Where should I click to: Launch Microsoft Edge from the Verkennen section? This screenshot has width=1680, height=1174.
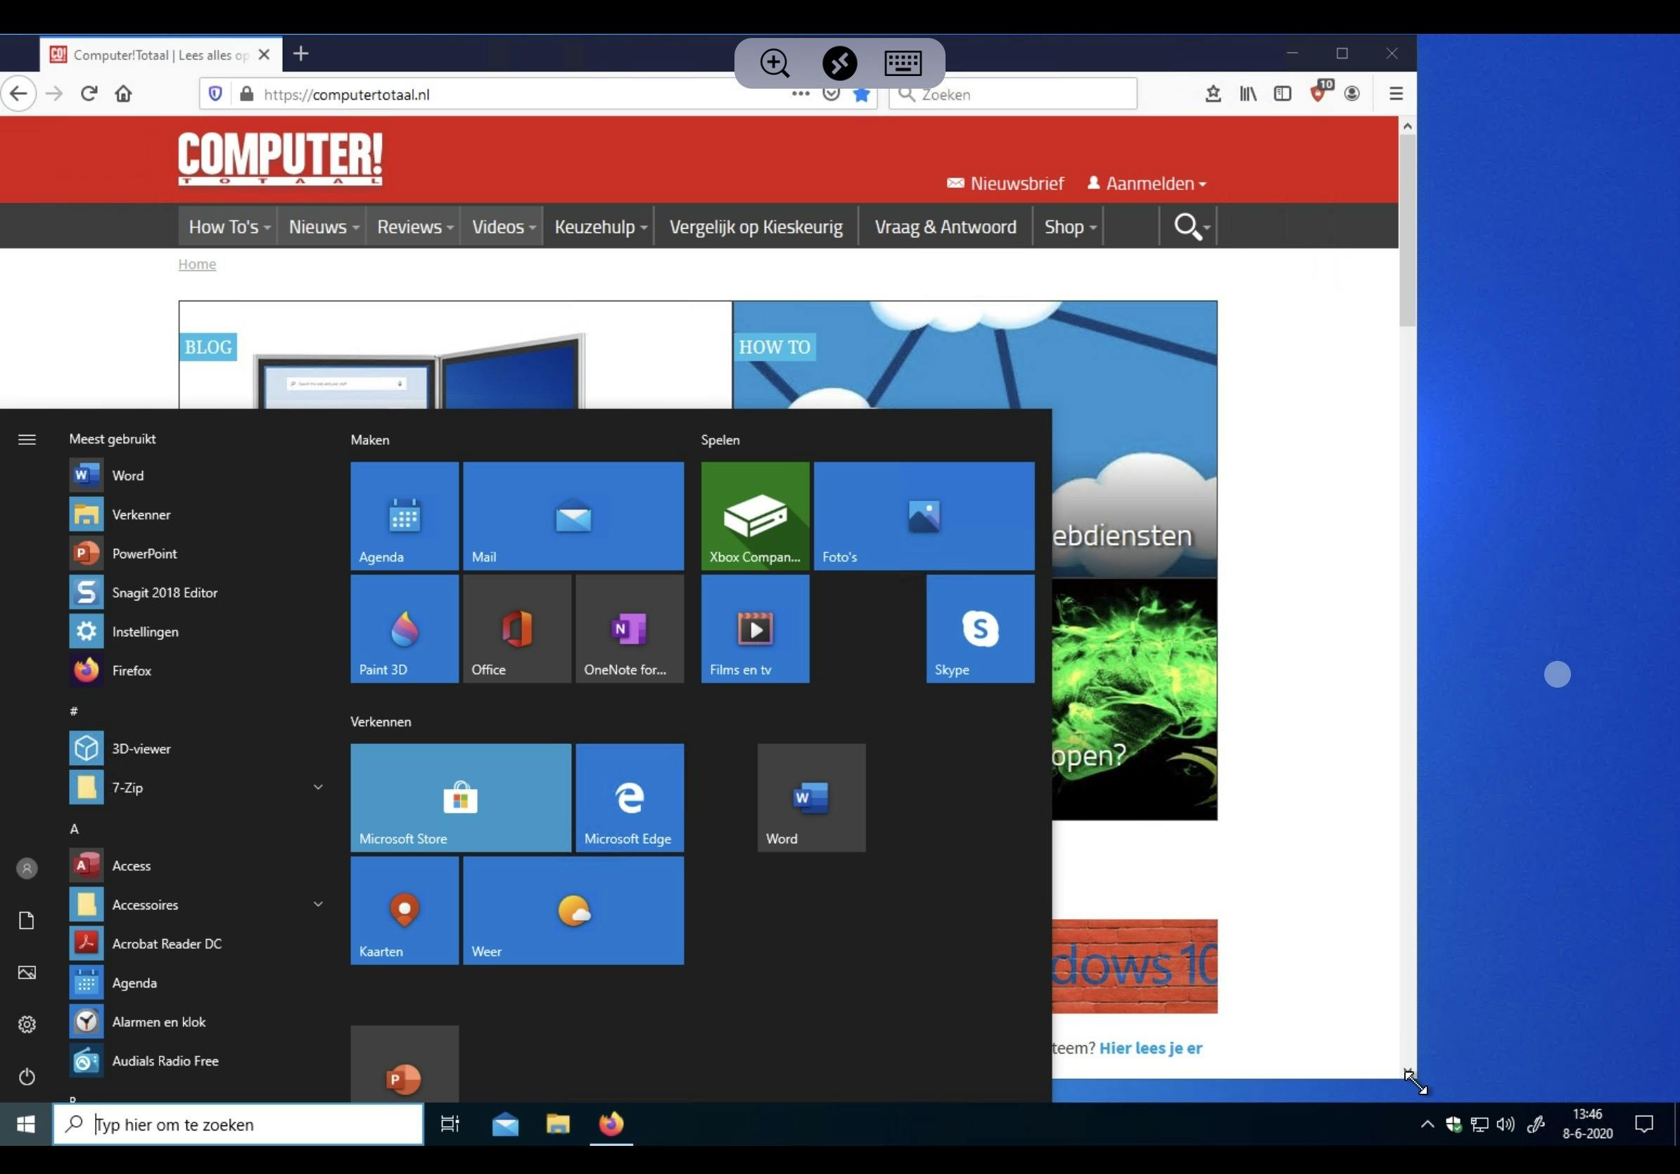tap(628, 797)
